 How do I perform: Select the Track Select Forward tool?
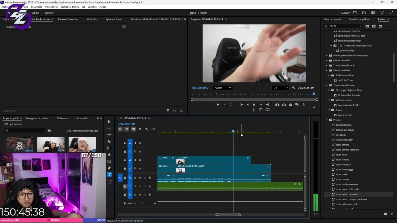coord(109,128)
